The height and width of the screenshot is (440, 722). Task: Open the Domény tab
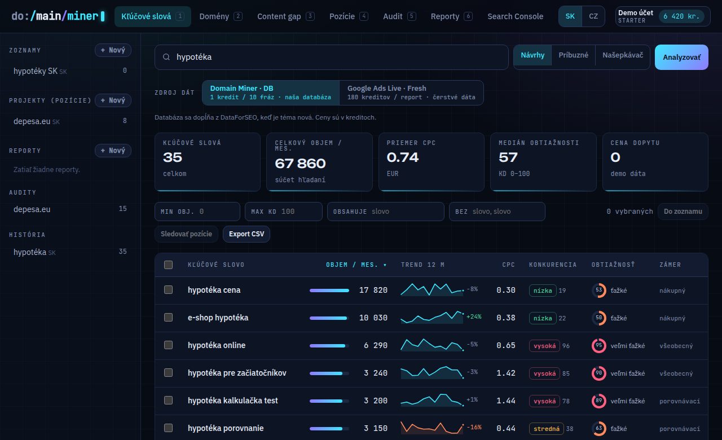click(x=221, y=16)
